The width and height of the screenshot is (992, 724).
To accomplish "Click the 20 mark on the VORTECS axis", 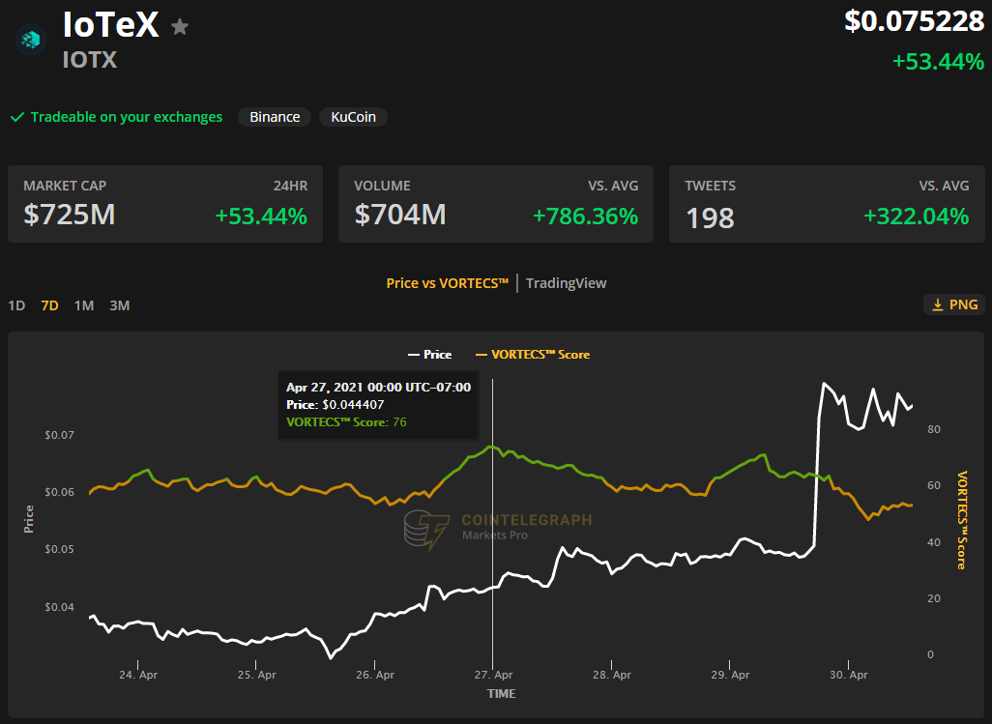I will 934,598.
